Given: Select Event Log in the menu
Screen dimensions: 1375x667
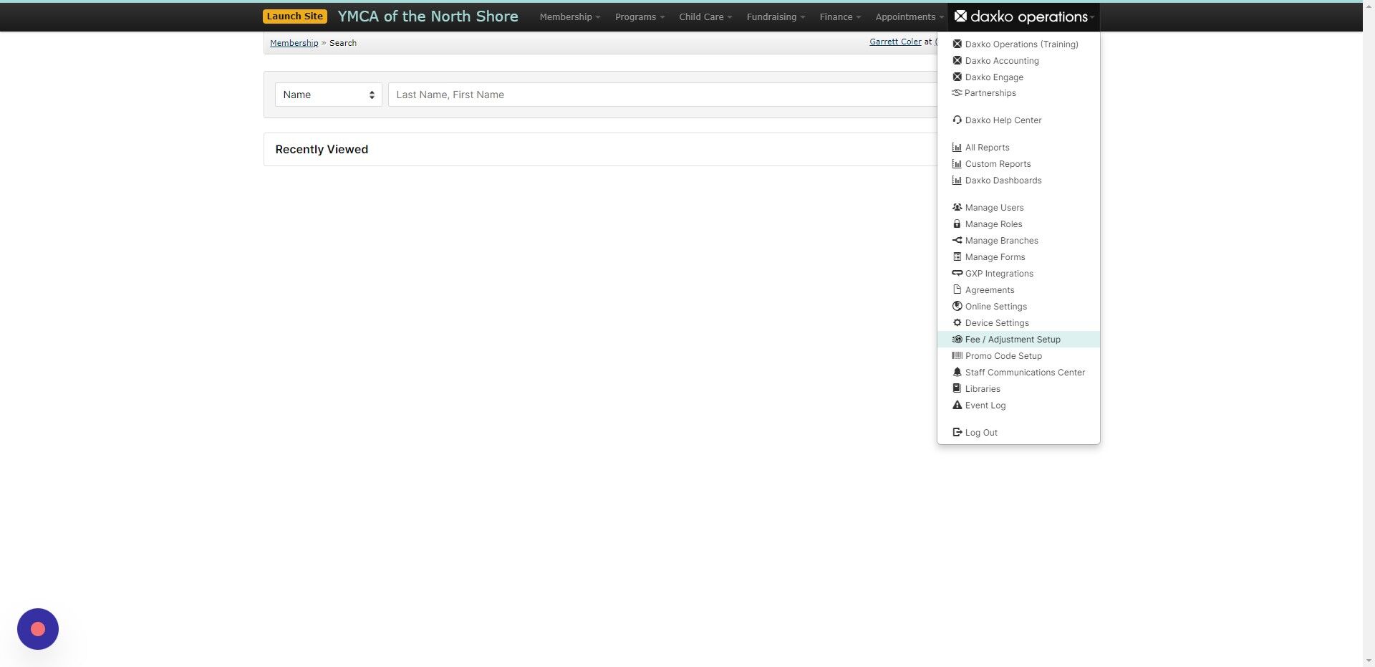Looking at the screenshot, I should coord(1018,405).
